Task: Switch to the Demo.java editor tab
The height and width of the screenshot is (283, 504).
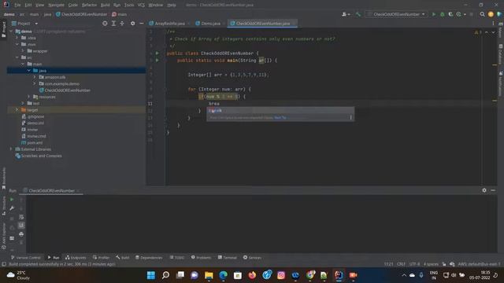Action: [x=210, y=24]
